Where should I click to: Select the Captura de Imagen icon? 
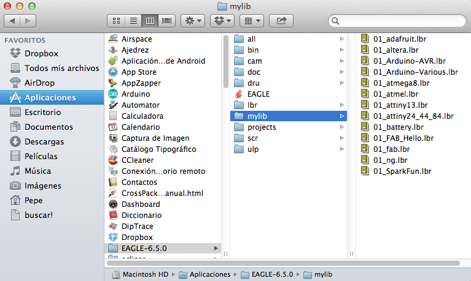click(113, 138)
